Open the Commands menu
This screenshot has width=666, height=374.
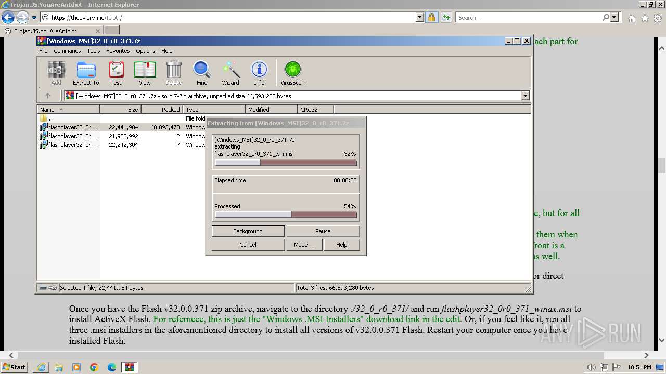click(67, 51)
